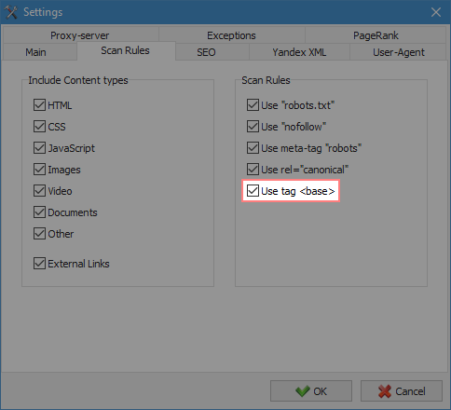Switch to the Exceptions tab
Viewport: 451px width, 410px height.
point(231,35)
